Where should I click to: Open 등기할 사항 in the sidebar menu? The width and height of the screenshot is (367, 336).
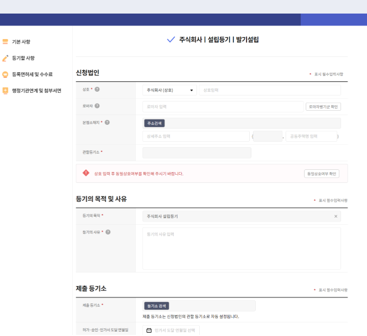tap(23, 58)
